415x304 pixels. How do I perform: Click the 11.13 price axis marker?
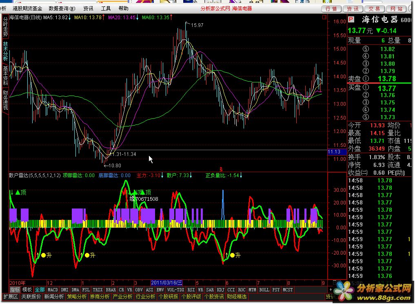tap(337, 152)
